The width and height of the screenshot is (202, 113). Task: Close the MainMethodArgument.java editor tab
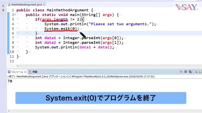pos(44,5)
